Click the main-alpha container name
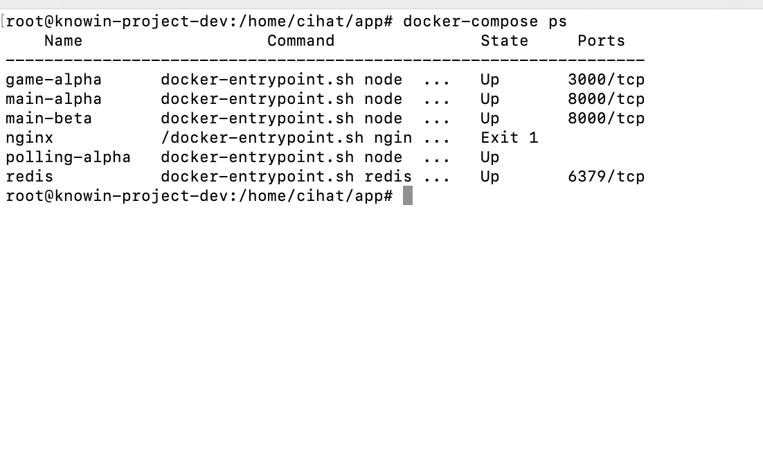The height and width of the screenshot is (467, 763). (53, 99)
